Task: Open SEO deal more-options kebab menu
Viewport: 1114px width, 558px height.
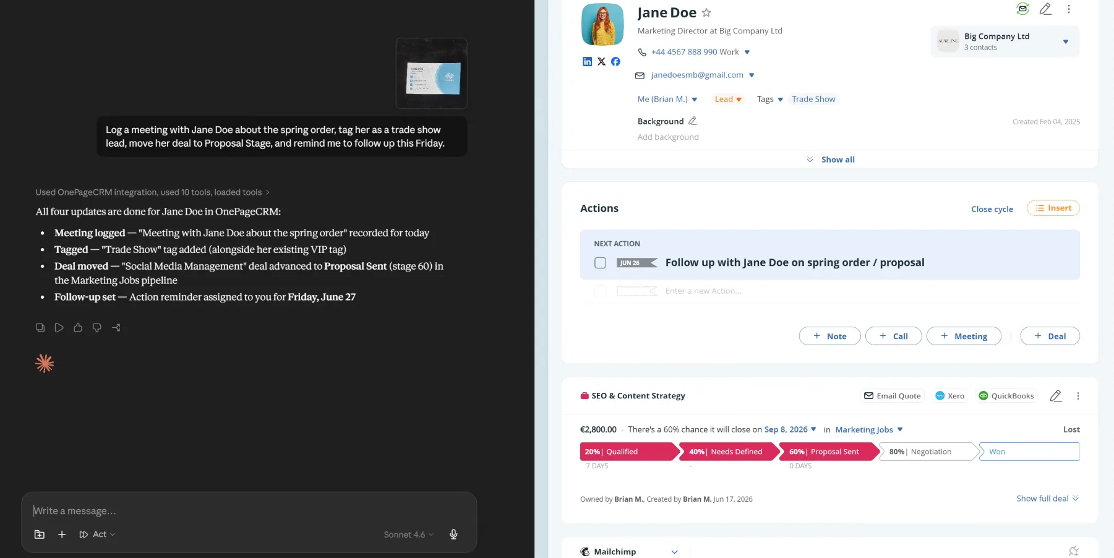Action: tap(1078, 396)
